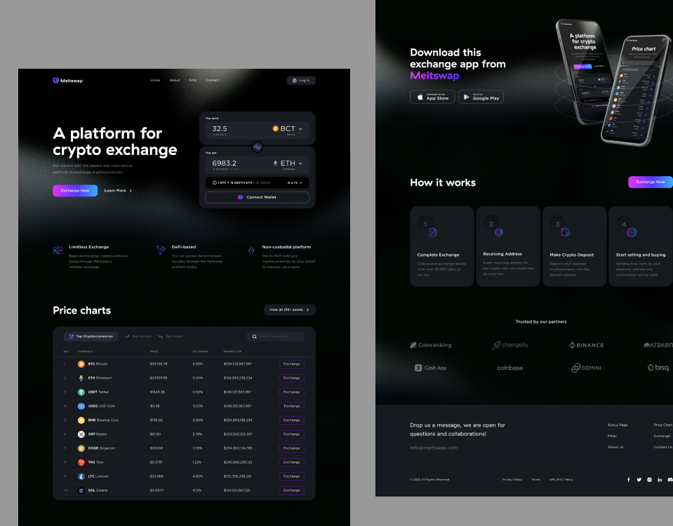The width and height of the screenshot is (673, 526).
Task: Switch to the Top Losers tab
Action: point(171,337)
